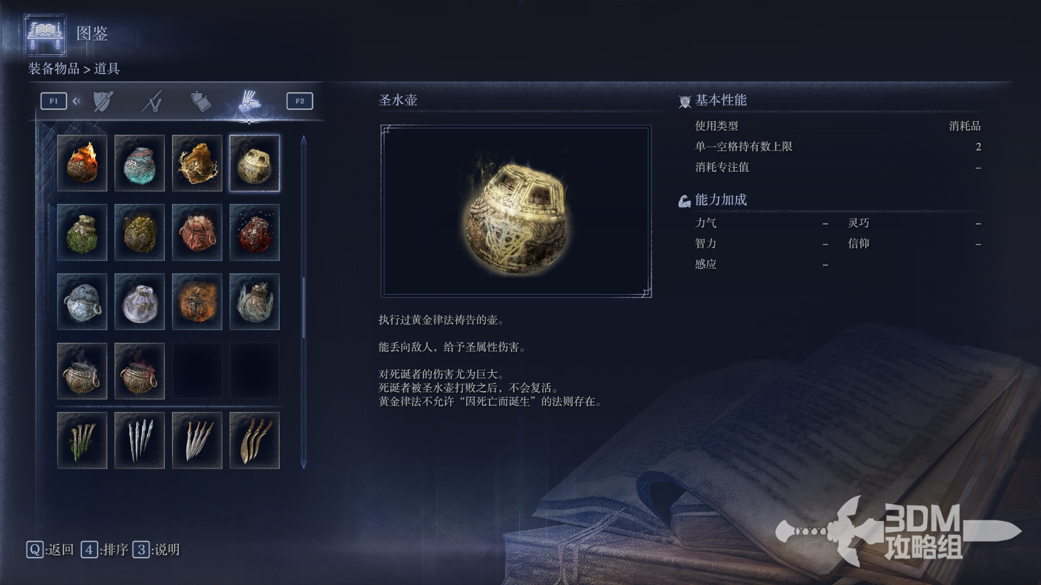Click the double chevron left arrow
1041x585 pixels.
click(76, 101)
